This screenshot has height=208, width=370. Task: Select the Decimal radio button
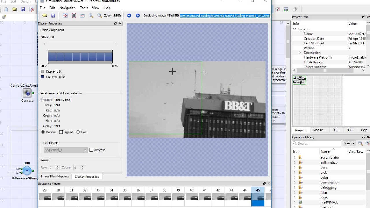43,132
